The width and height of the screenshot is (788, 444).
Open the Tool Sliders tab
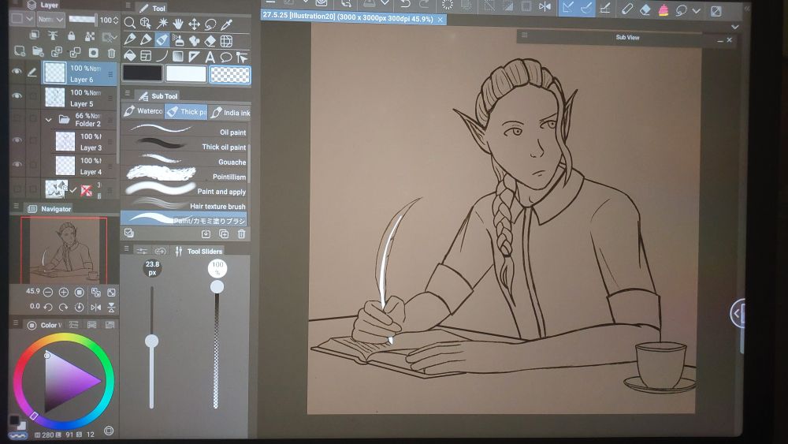click(199, 251)
